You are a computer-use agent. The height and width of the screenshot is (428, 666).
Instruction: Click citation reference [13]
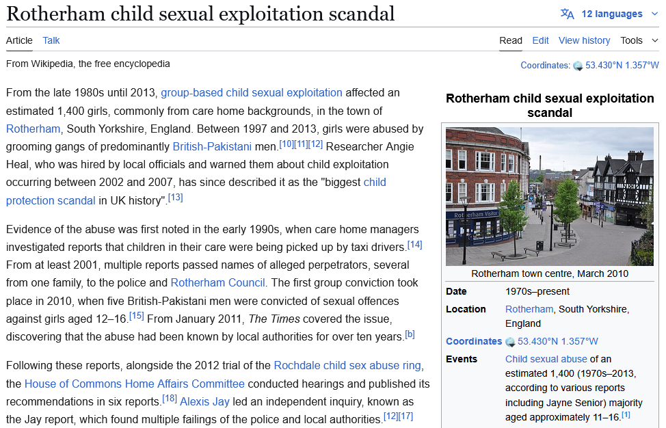(x=176, y=198)
